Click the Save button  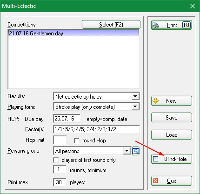tap(172, 118)
